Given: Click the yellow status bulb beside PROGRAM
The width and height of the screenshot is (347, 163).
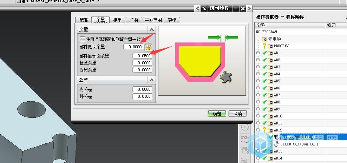Looking at the screenshot, I should pyautogui.click(x=264, y=46).
